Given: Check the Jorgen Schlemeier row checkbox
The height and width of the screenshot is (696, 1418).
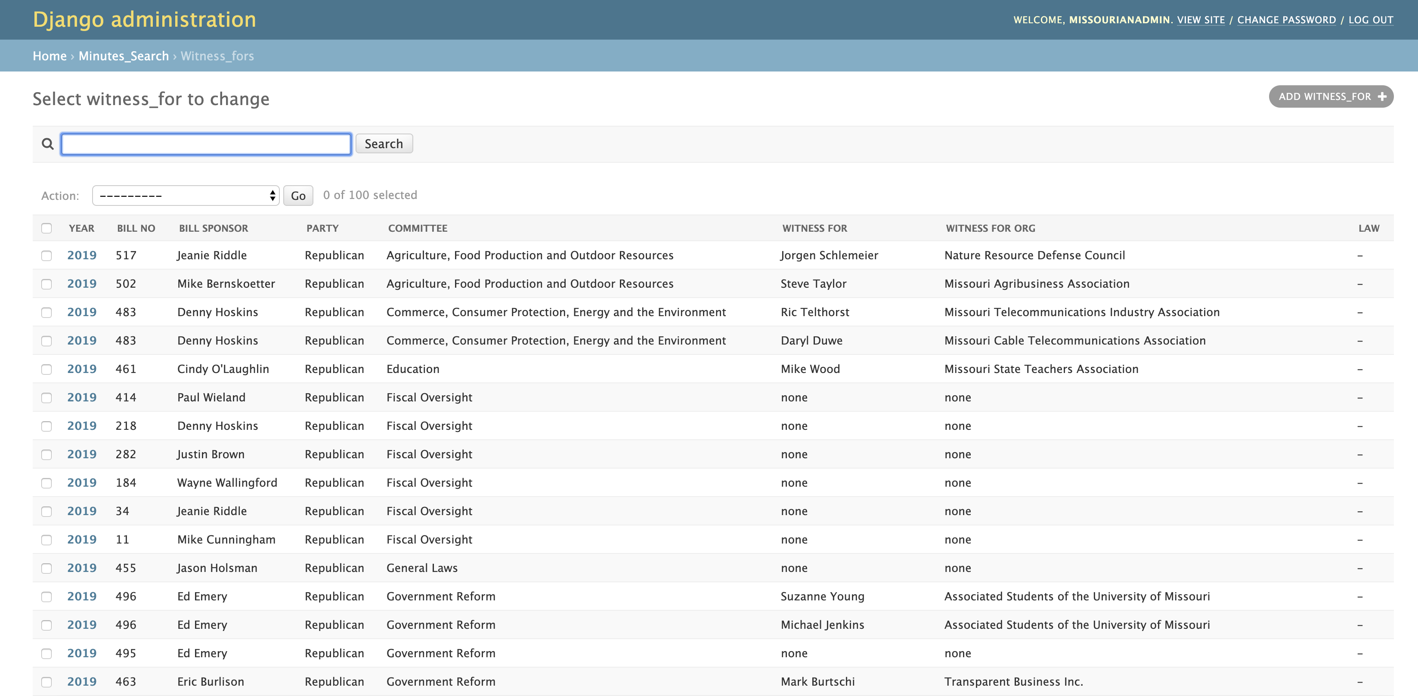Looking at the screenshot, I should (47, 255).
